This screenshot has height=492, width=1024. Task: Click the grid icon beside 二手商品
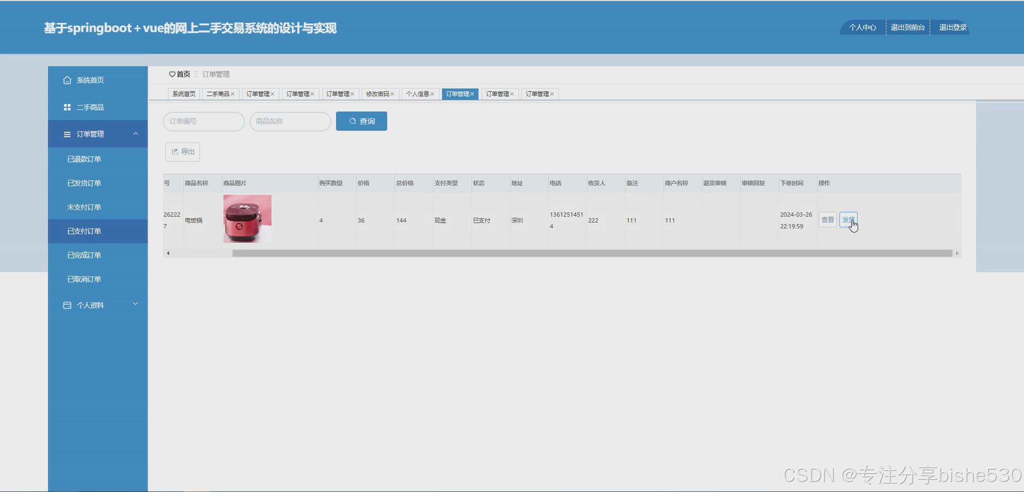67,107
